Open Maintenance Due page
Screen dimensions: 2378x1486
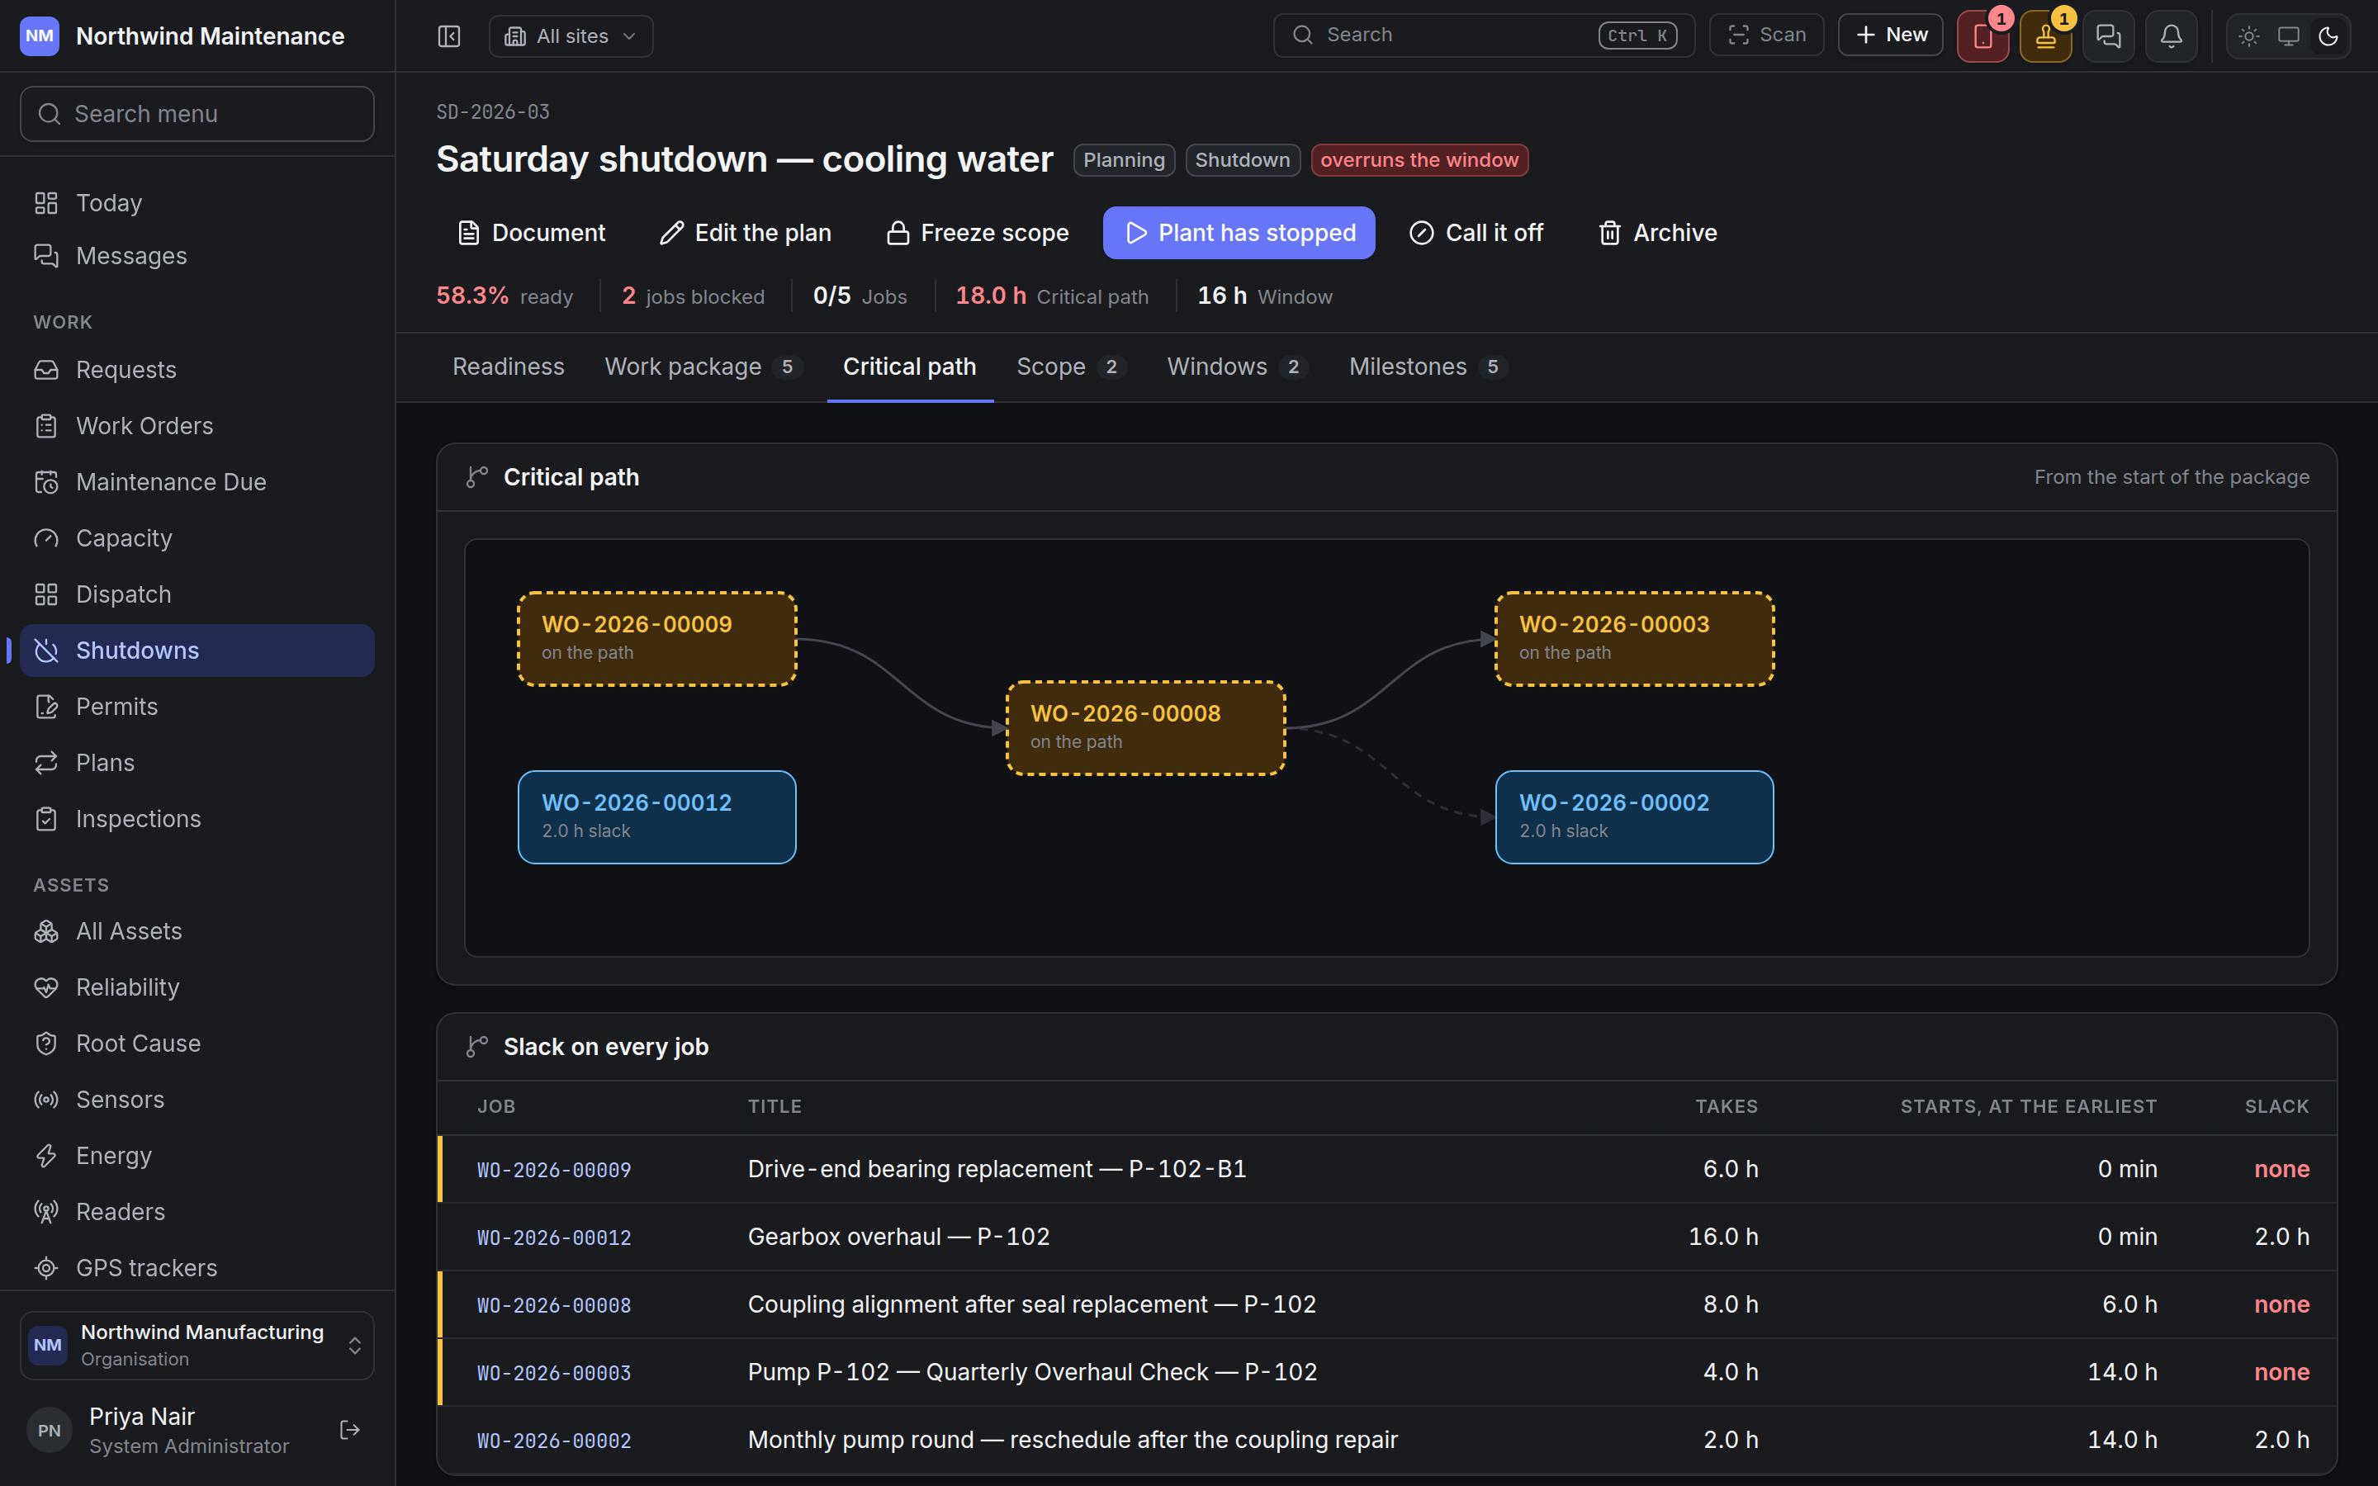[197, 481]
